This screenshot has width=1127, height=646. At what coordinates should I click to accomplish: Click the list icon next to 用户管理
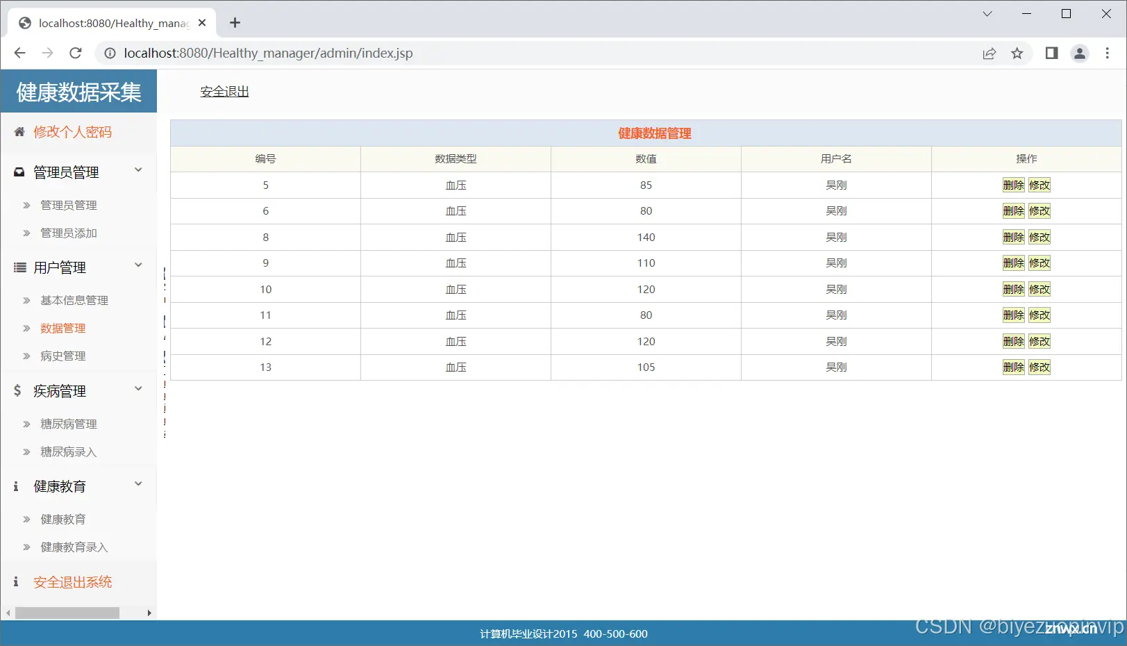pos(19,267)
